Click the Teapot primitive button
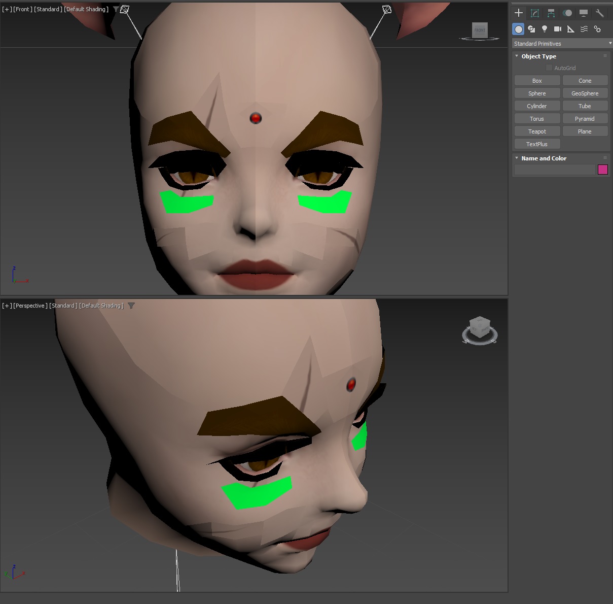The image size is (613, 604). [537, 131]
